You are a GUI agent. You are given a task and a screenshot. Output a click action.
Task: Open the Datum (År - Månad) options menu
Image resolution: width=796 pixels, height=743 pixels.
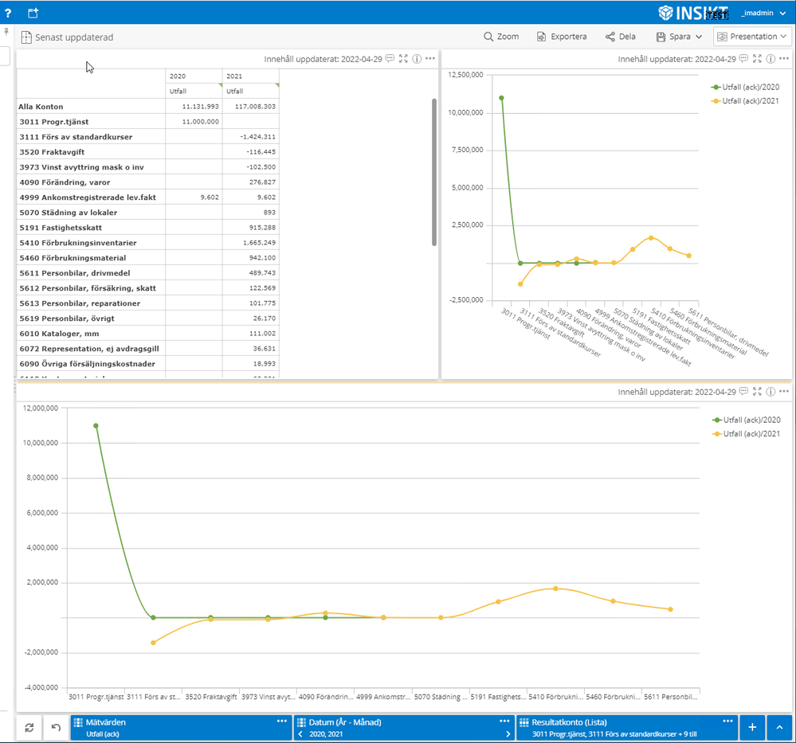coord(504,721)
